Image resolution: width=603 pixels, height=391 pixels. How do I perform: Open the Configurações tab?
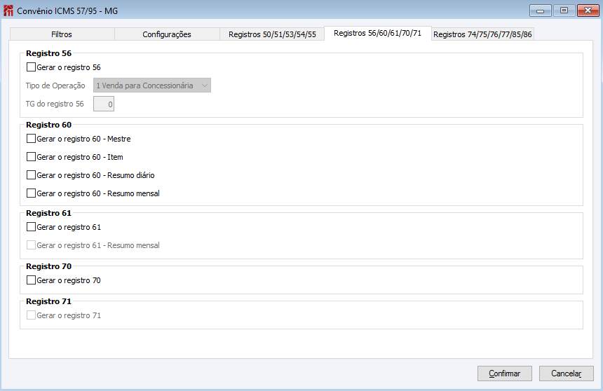pyautogui.click(x=167, y=34)
